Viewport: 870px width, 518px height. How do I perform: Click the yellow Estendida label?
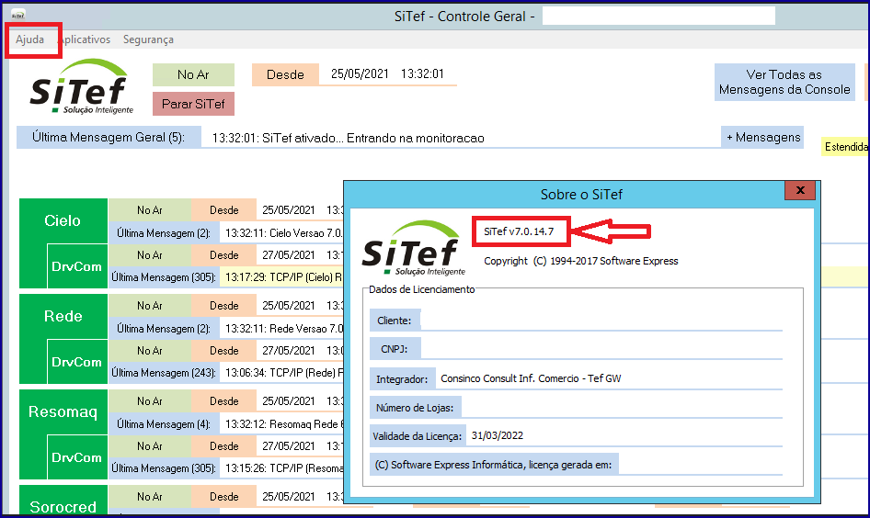pyautogui.click(x=845, y=146)
